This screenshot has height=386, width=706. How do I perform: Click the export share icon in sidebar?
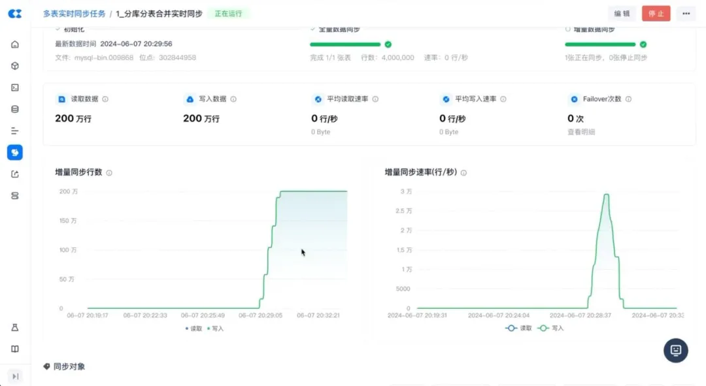pyautogui.click(x=14, y=174)
